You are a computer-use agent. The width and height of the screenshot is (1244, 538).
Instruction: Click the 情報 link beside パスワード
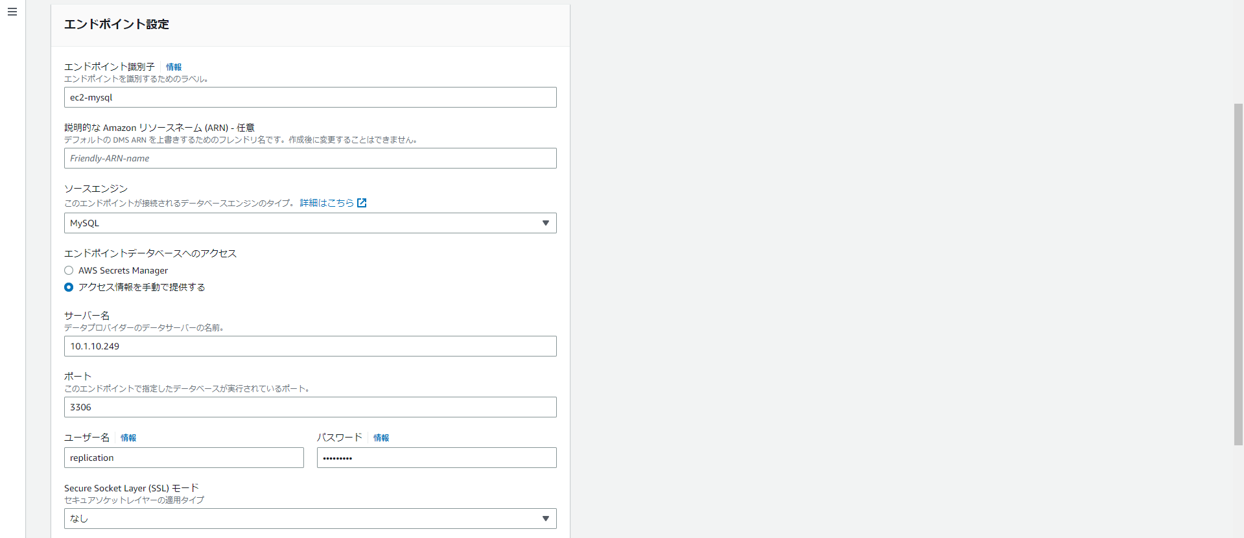pyautogui.click(x=381, y=438)
